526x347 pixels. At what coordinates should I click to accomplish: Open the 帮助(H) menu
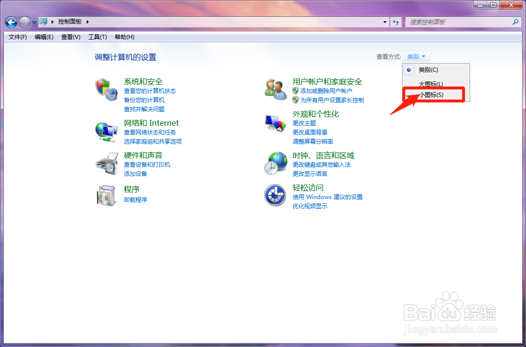pyautogui.click(x=124, y=37)
